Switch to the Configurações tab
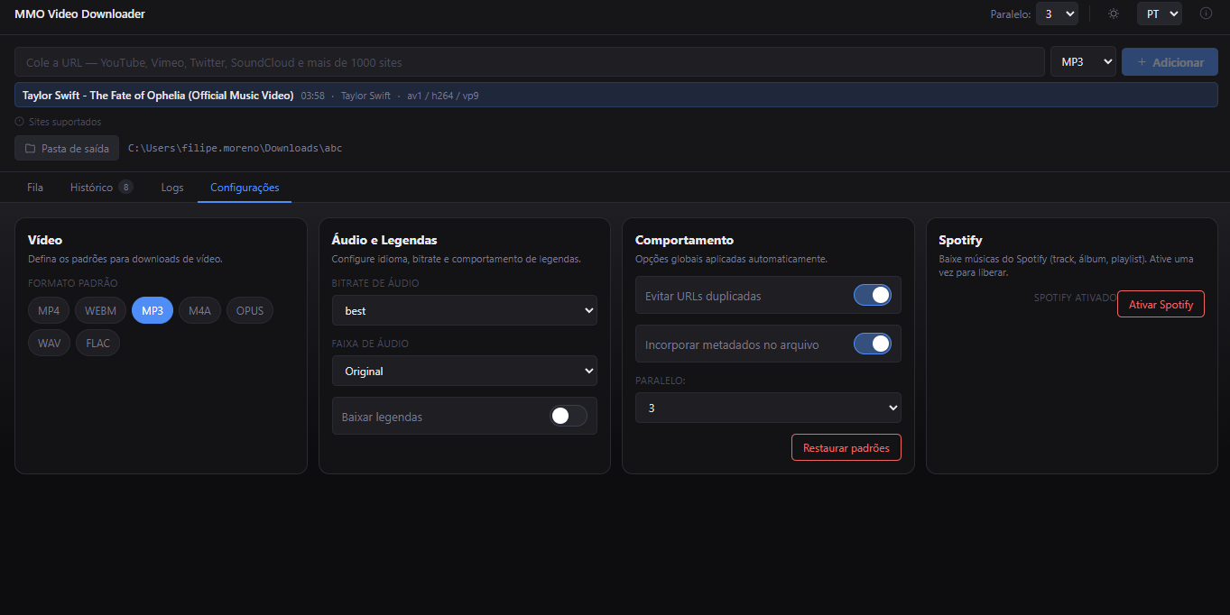This screenshot has height=615, width=1230. (245, 188)
